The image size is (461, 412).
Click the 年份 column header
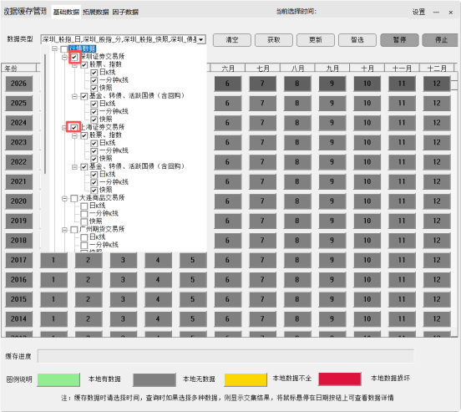(19, 68)
